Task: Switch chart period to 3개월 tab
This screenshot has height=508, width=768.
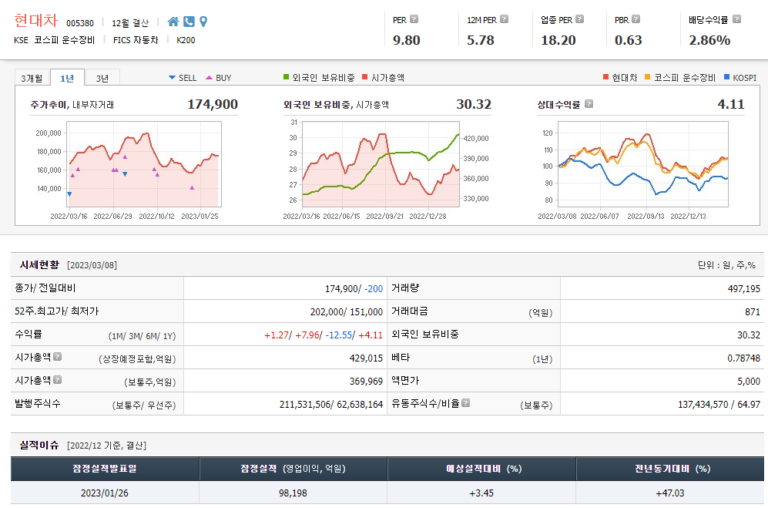Action: pyautogui.click(x=32, y=78)
